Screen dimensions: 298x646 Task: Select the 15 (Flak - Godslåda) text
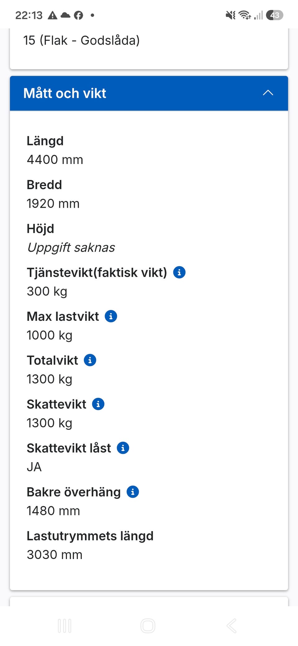(x=82, y=40)
